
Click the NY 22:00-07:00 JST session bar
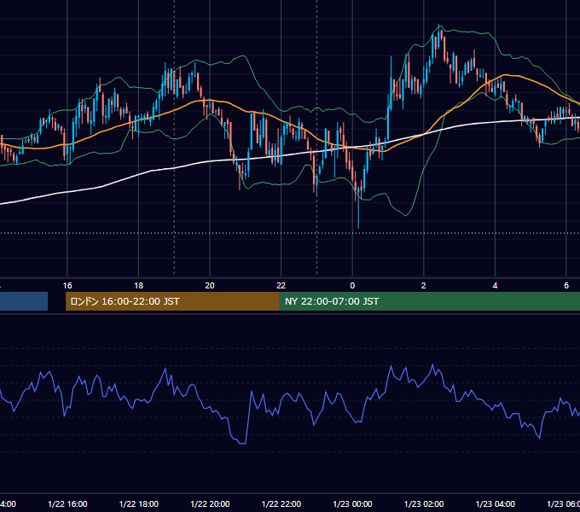coord(429,301)
